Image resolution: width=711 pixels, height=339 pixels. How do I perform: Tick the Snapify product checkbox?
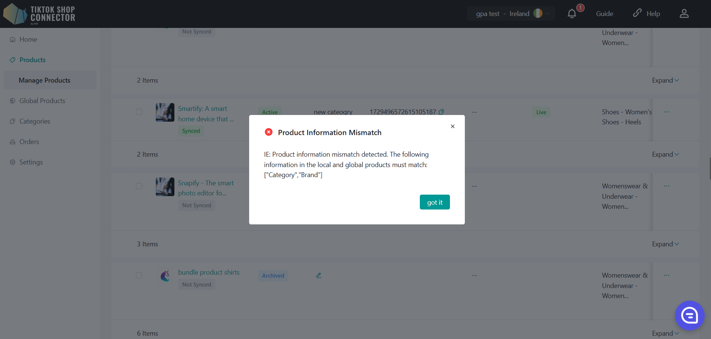point(139,186)
